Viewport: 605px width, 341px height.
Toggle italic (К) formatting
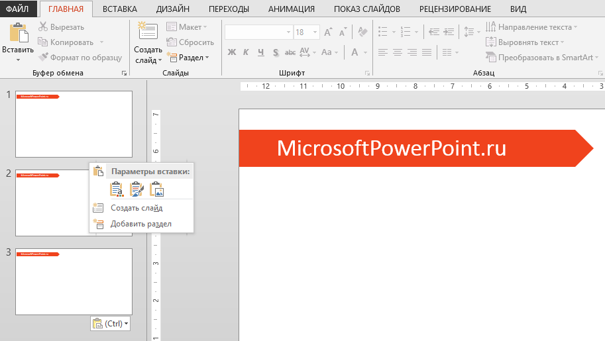pos(246,52)
